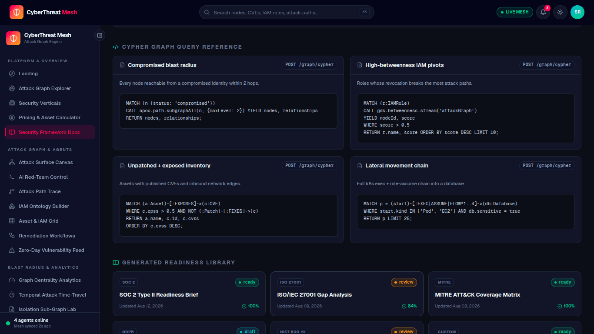Viewport: 594px width, 334px height.
Task: Click the 100% completion on SOC 2 card
Action: coord(250,306)
